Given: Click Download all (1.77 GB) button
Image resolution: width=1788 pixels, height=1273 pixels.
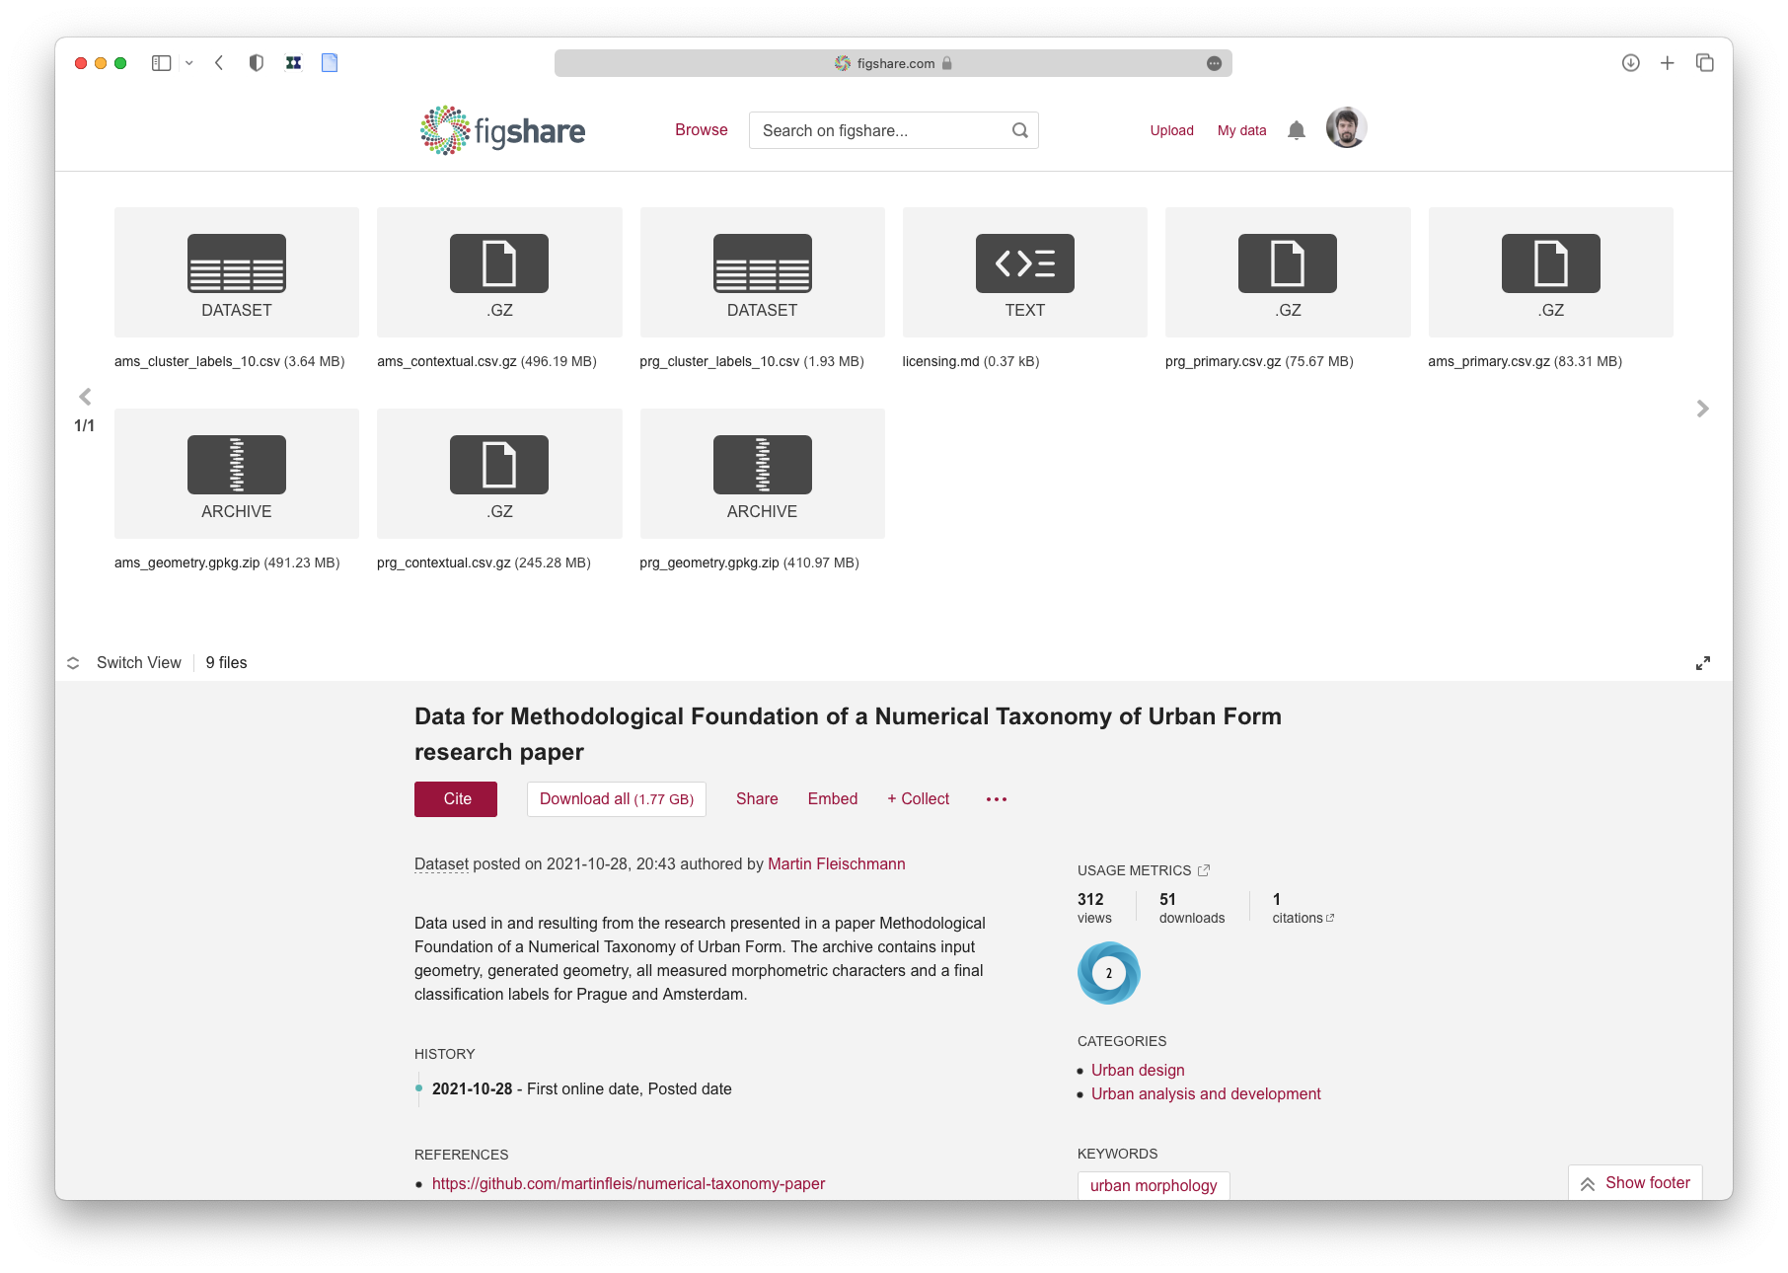Looking at the screenshot, I should coord(617,799).
